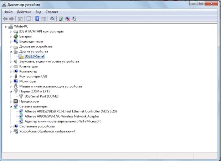Select the Клавиатуры label
This screenshot has width=221, height=161.
(29, 66)
